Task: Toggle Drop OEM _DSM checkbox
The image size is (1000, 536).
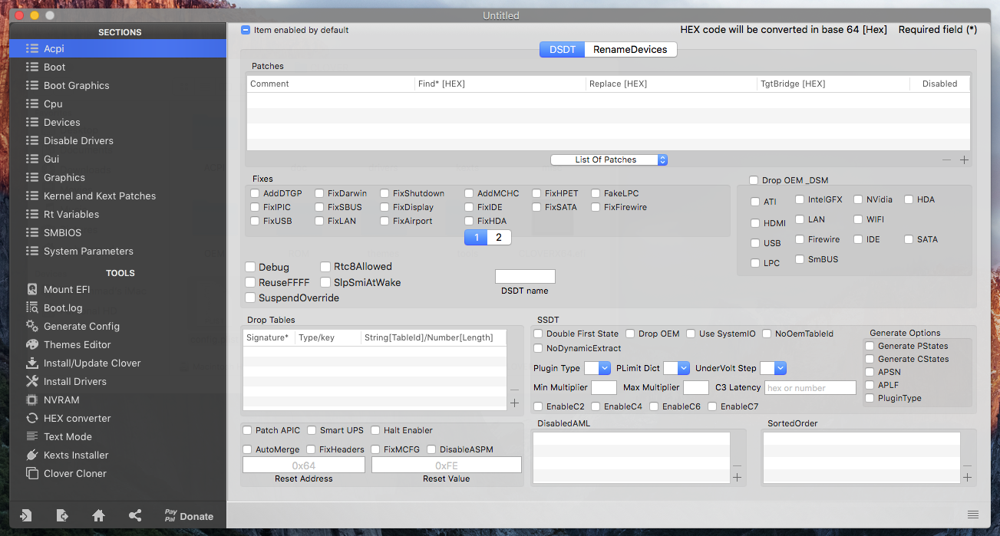Action: (754, 180)
